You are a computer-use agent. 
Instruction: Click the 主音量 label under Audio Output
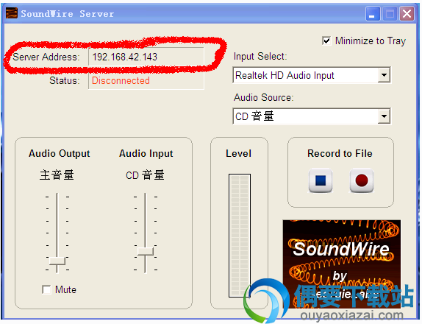[57, 175]
